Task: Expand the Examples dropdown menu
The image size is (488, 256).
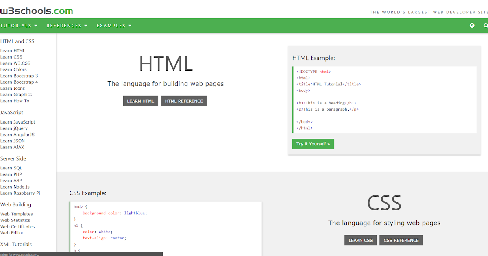Action: 114,26
